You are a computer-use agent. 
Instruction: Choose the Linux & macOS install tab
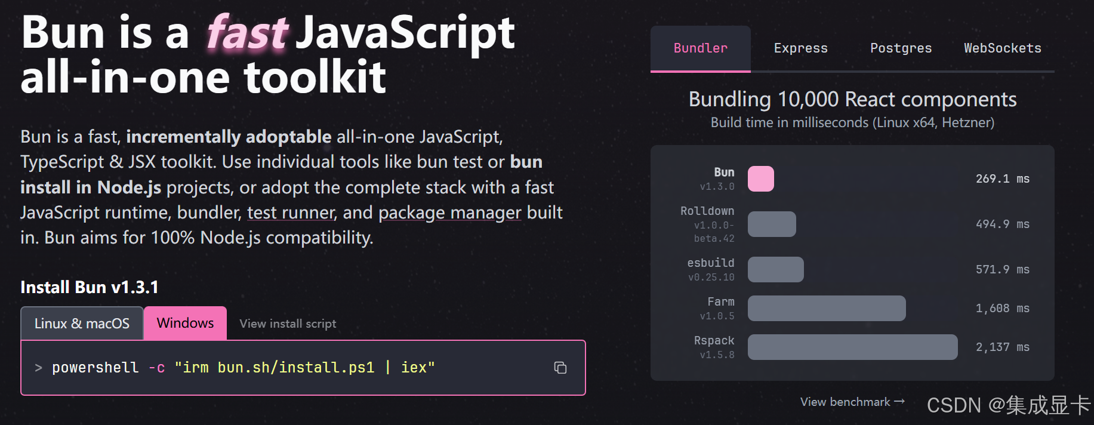coord(82,324)
